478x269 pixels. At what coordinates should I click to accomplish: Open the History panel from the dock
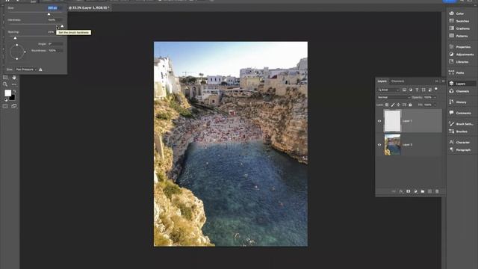458,102
